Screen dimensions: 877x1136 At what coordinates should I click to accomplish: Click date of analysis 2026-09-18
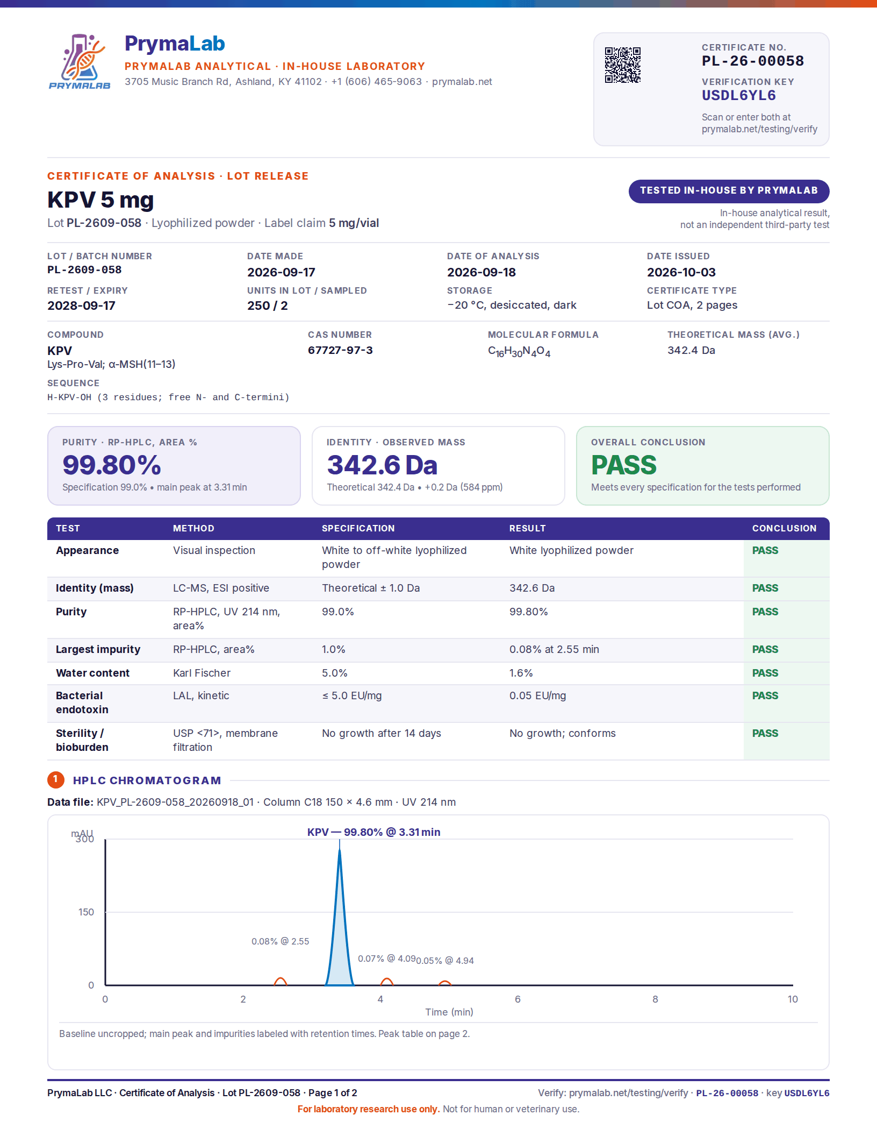[481, 272]
